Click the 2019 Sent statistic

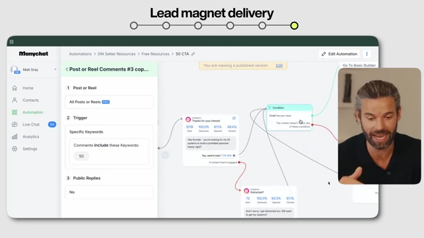(189, 128)
